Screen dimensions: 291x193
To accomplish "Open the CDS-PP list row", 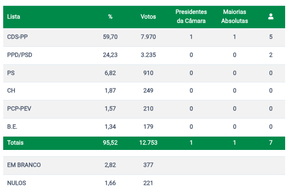I will pyautogui.click(x=144, y=37).
